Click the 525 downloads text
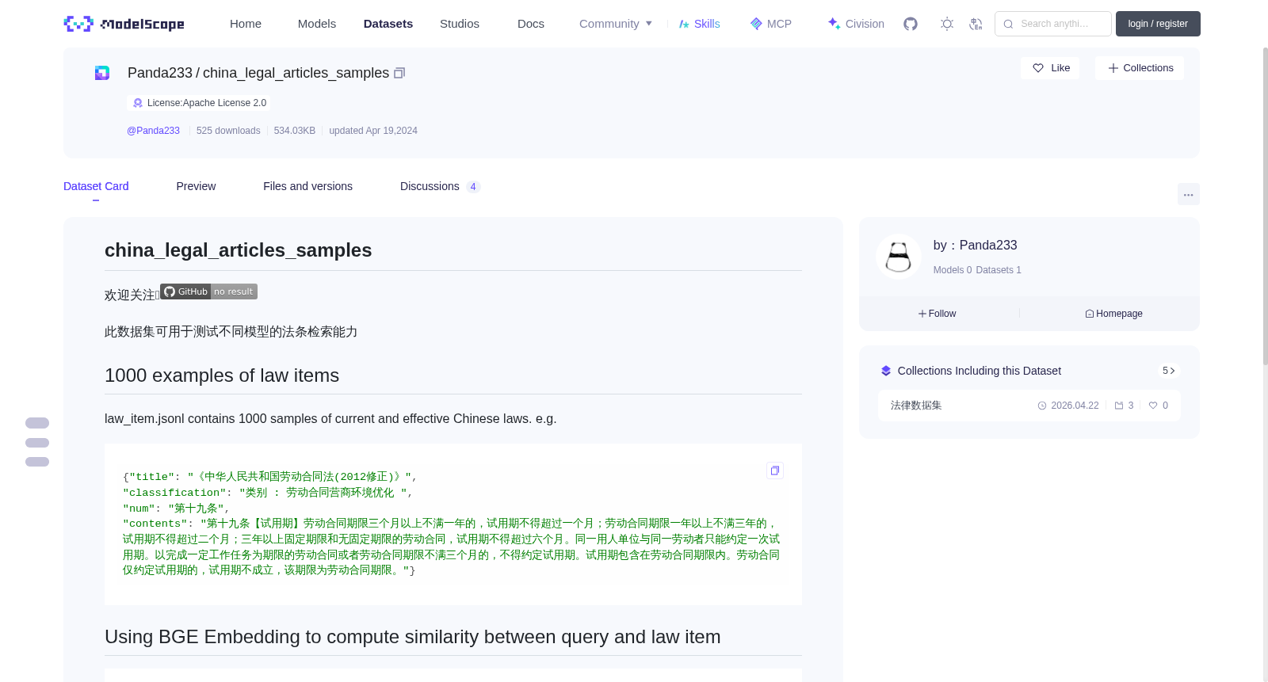This screenshot has height=682, width=1268. (x=228, y=131)
